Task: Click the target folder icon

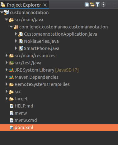Action: 12,99
